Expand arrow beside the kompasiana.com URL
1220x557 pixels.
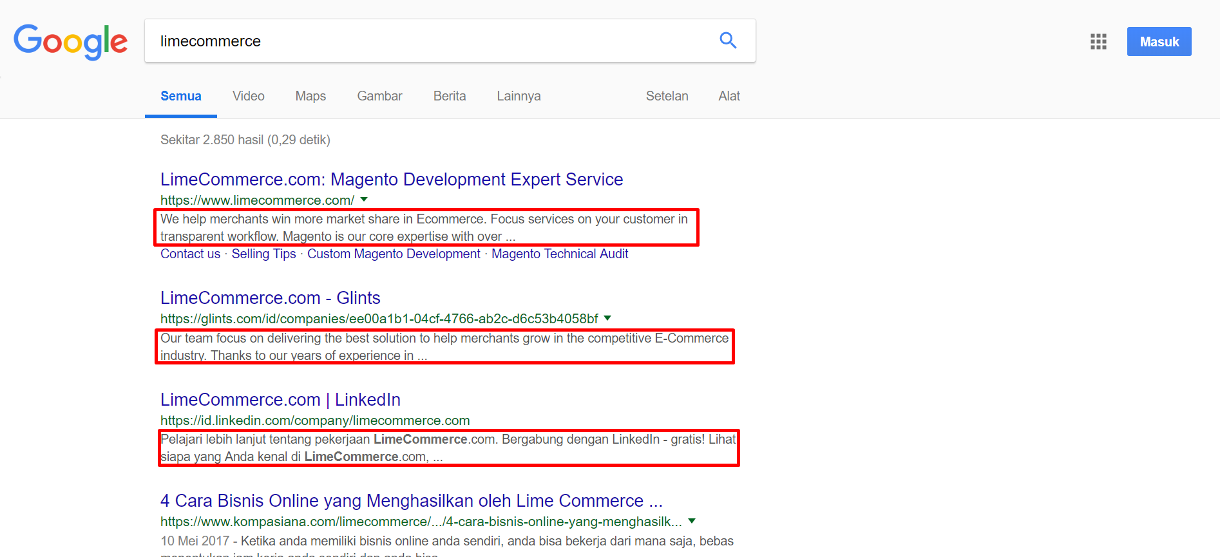692,521
